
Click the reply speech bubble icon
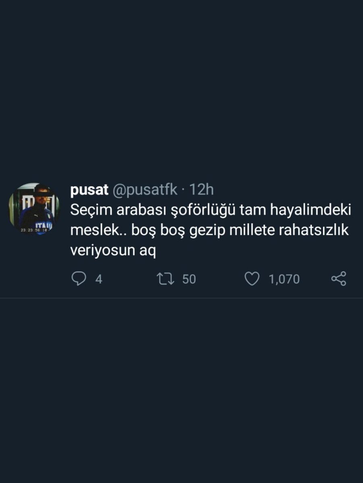[79, 279]
